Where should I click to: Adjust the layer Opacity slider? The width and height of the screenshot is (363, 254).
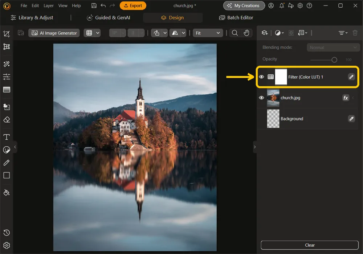pos(324,60)
